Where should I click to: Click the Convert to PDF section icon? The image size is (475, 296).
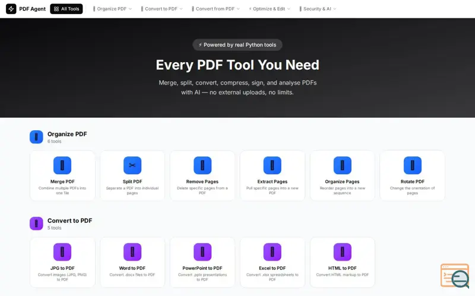(36, 224)
